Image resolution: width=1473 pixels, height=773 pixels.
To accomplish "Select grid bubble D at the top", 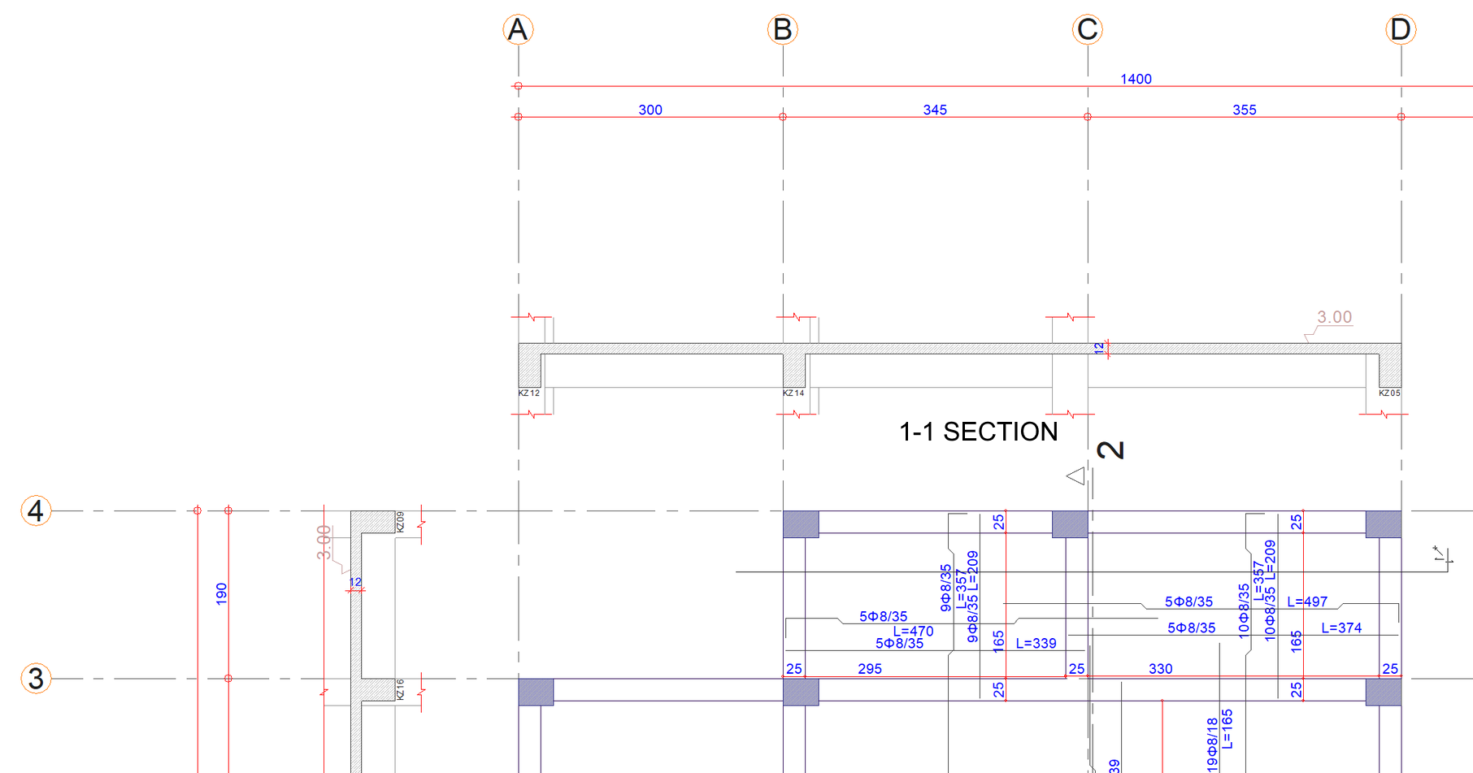I will 1401,29.
